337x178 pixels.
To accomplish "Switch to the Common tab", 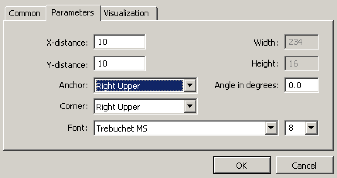I will [x=24, y=14].
